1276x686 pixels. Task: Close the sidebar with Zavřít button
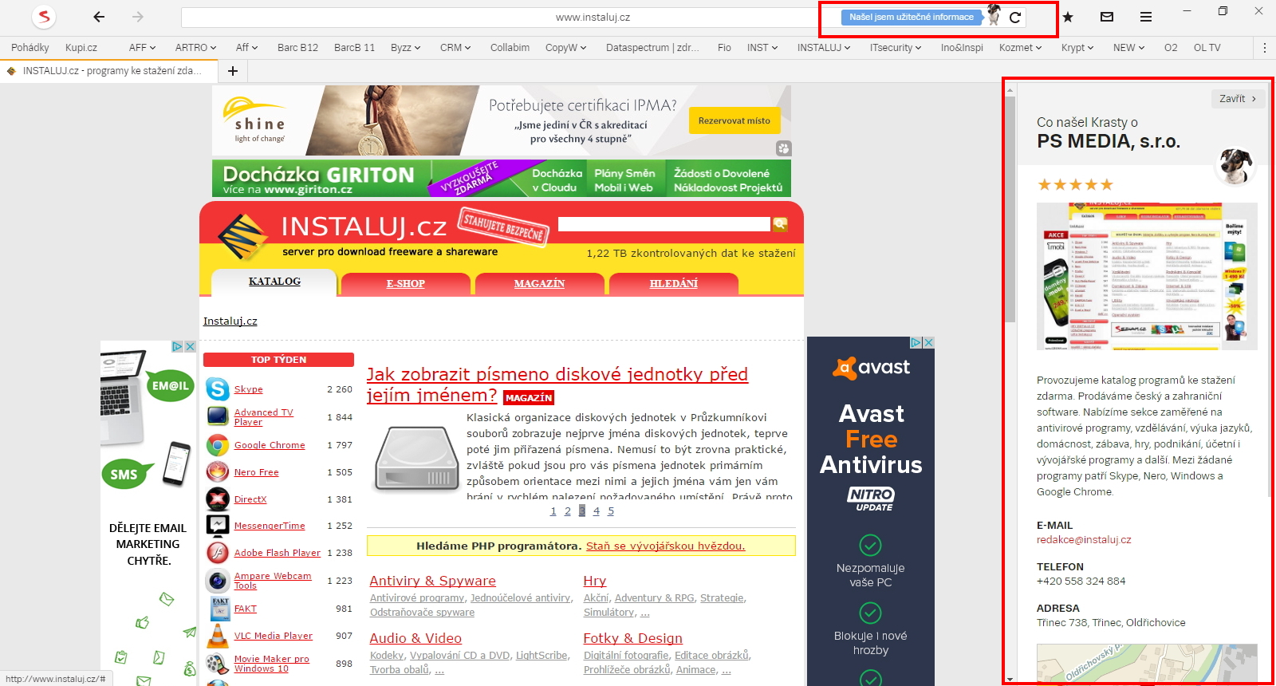[1238, 99]
